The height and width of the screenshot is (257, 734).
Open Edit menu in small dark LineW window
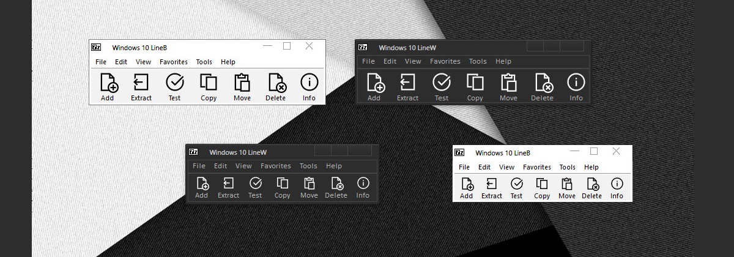[x=221, y=166]
